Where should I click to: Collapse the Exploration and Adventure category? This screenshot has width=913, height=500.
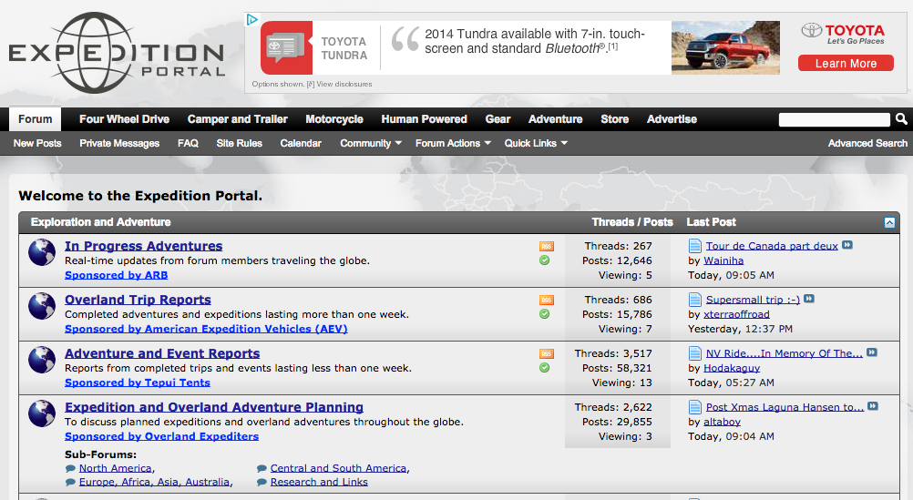pos(889,222)
